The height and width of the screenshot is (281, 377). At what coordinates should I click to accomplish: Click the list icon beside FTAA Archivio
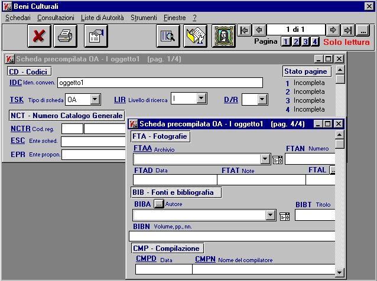pyautogui.click(x=278, y=159)
